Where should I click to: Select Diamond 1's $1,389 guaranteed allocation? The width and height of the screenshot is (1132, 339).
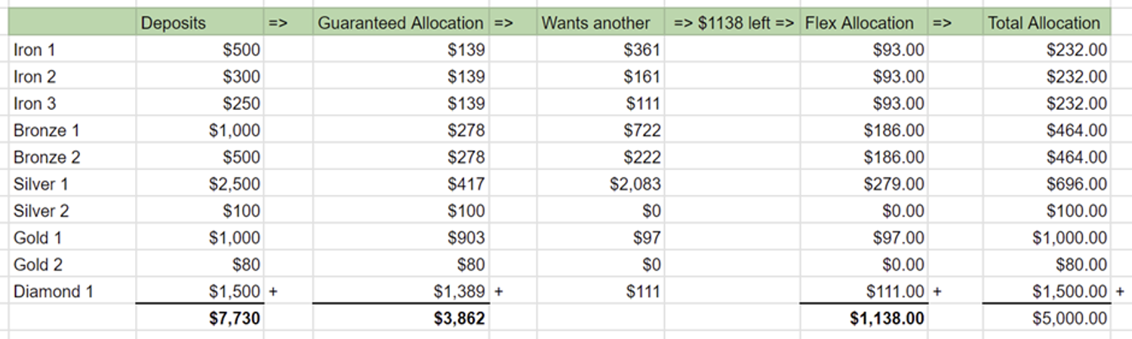click(x=459, y=292)
